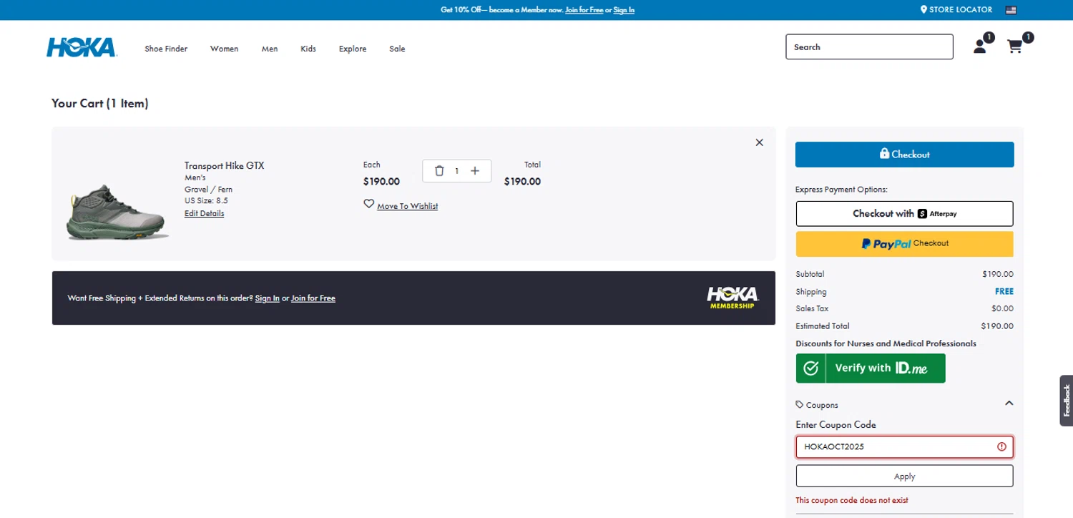
Task: Collapse the Coupons section chevron
Action: (x=1009, y=404)
